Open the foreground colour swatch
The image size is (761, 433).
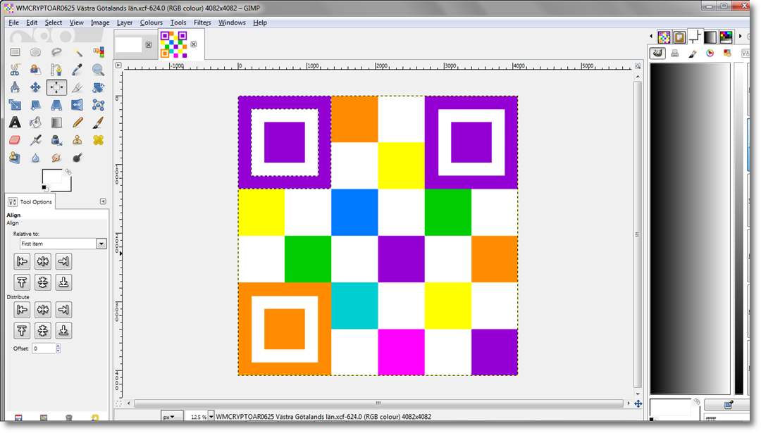coord(51,177)
